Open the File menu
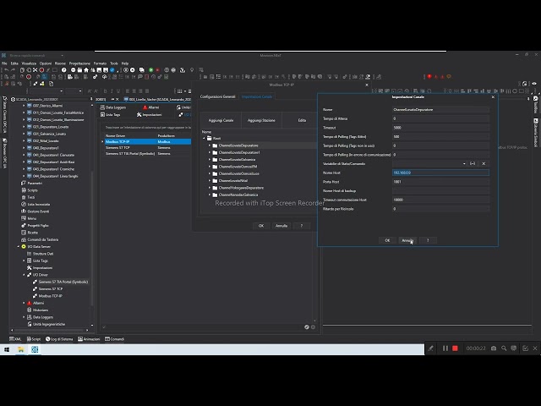The height and width of the screenshot is (406, 541). point(4,63)
